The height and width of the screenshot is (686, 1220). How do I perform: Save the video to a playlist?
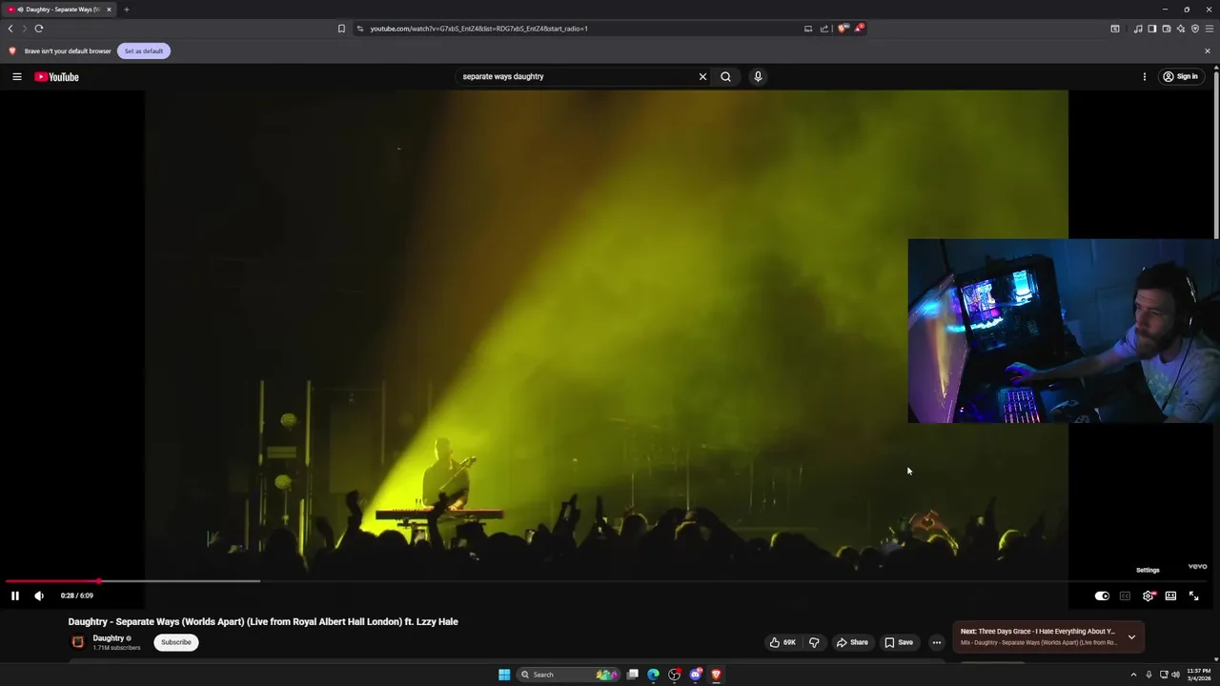899,642
